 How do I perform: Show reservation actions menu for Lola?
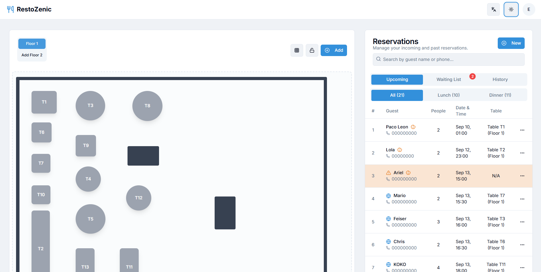[x=522, y=153]
